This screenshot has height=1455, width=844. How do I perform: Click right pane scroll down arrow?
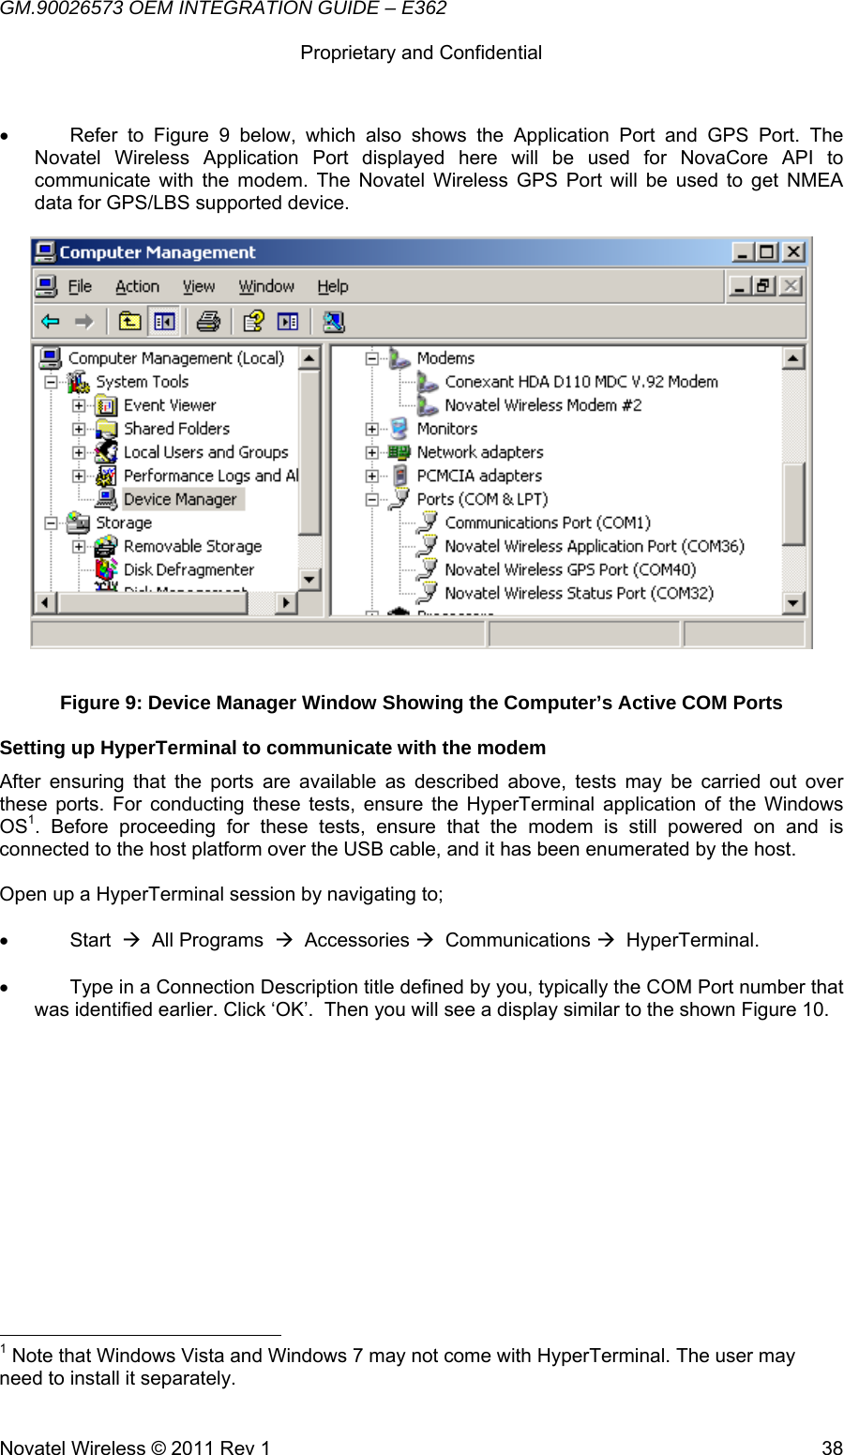pos(793,602)
